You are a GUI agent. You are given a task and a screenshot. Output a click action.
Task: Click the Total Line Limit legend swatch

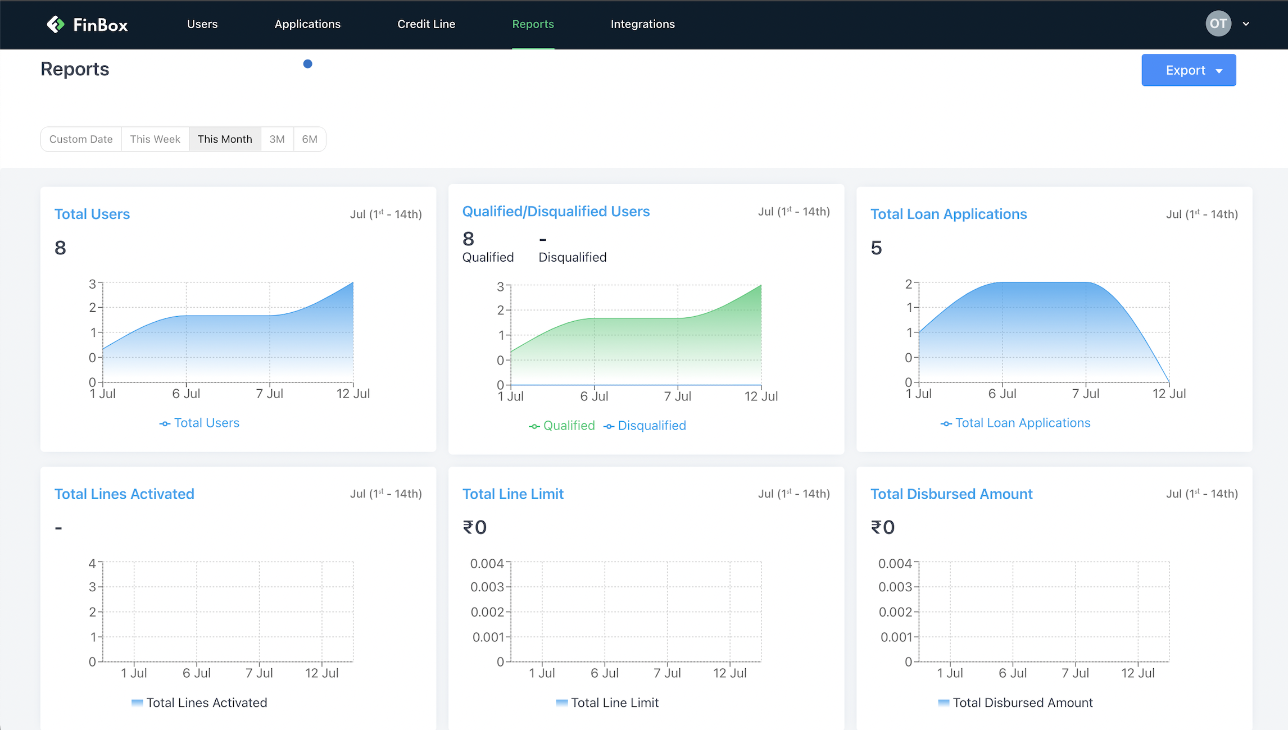(562, 702)
